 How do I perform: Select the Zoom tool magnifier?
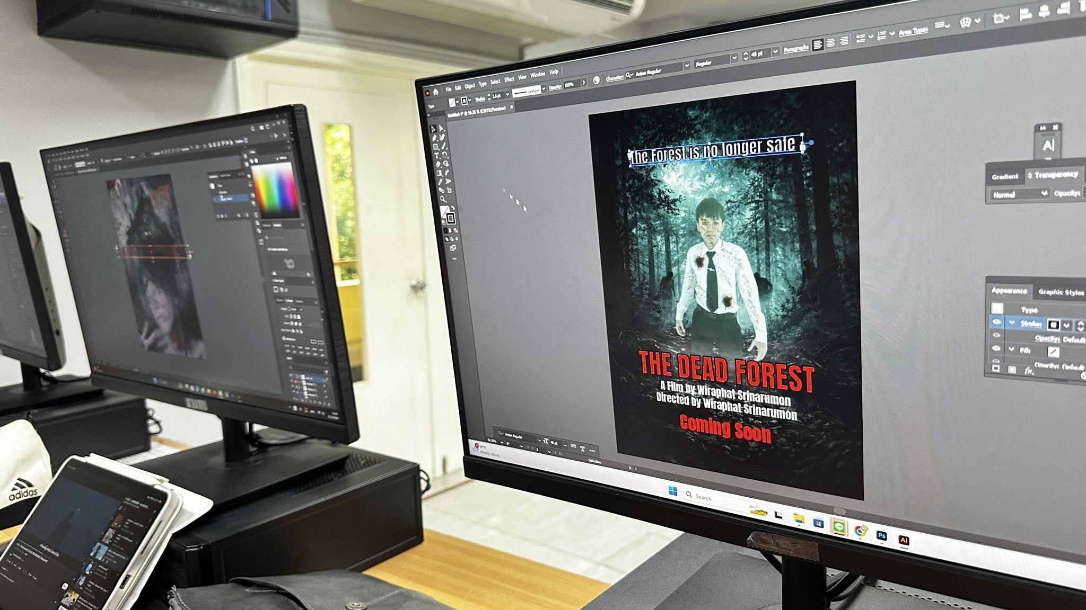click(442, 199)
